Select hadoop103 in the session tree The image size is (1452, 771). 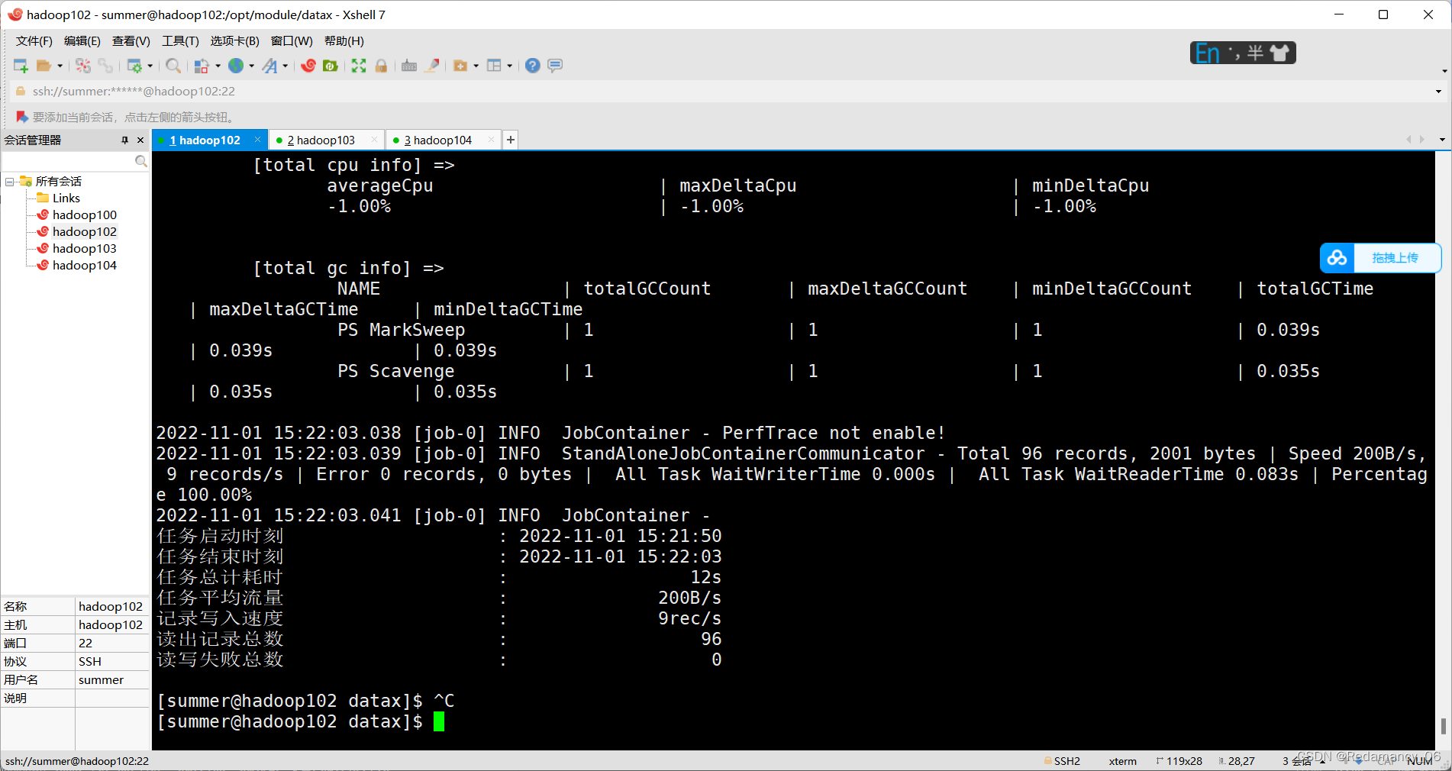pos(85,249)
